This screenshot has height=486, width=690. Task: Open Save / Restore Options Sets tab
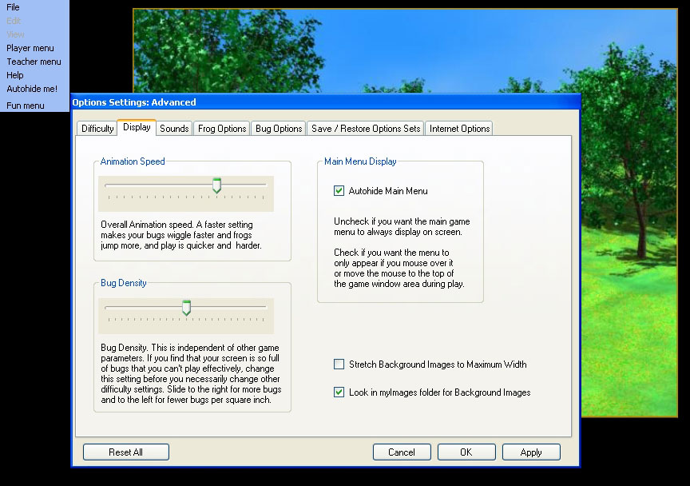(366, 129)
